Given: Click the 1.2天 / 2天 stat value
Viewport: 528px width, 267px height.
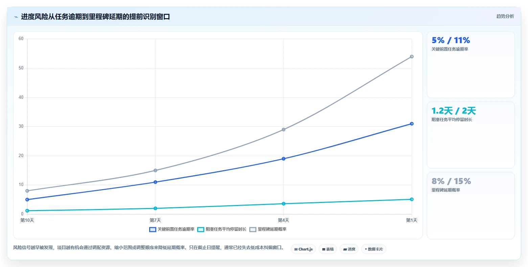Looking at the screenshot, I should [x=454, y=111].
